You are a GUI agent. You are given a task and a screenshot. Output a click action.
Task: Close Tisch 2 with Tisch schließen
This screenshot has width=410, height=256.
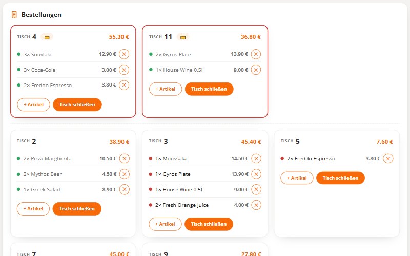[x=77, y=209]
